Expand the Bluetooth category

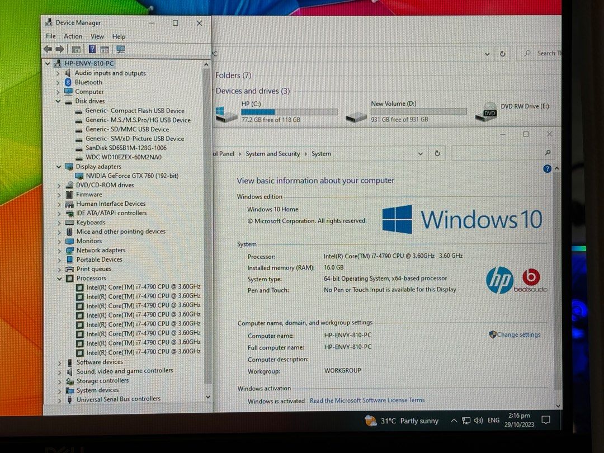pyautogui.click(x=58, y=82)
